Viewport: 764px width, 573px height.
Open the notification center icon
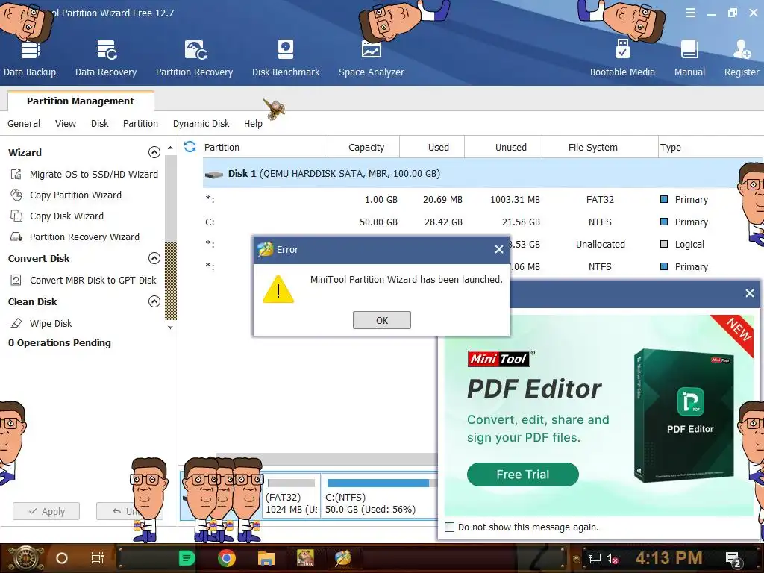[733, 559]
